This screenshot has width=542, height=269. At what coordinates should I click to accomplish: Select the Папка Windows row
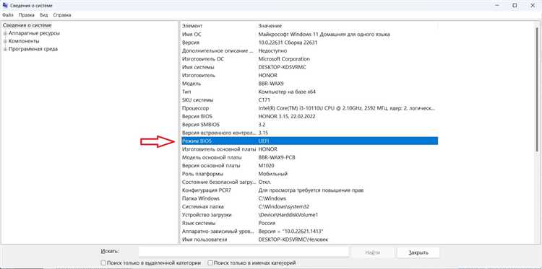point(309,198)
